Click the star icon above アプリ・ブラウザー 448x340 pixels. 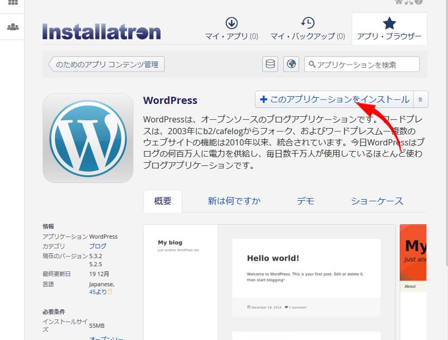(389, 23)
